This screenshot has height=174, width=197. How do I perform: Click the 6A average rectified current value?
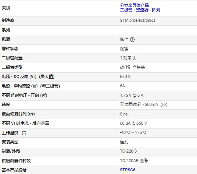coord(122,86)
